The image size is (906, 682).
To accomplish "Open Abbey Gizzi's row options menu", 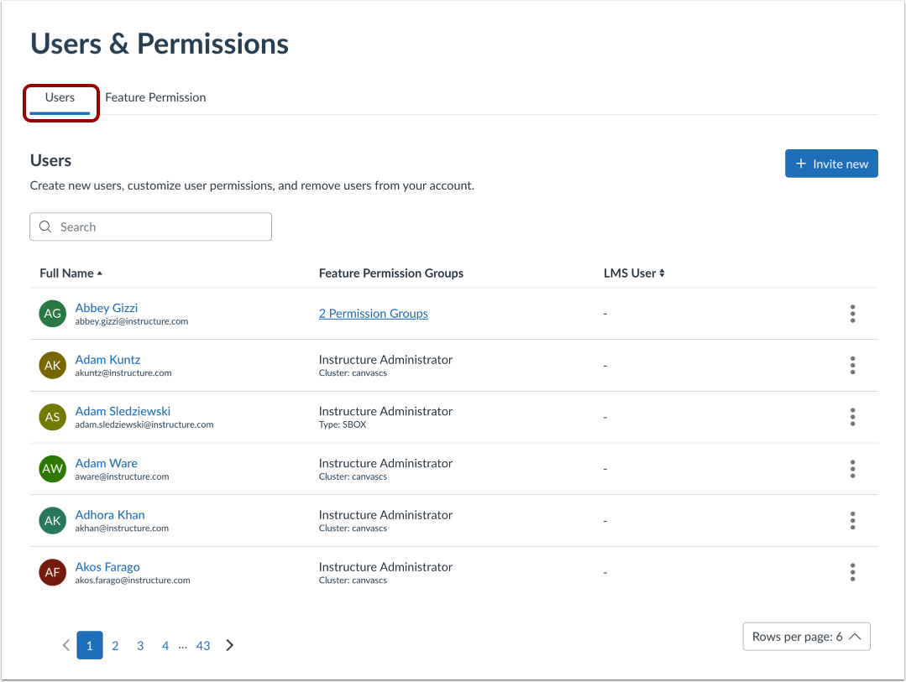I will [x=852, y=313].
